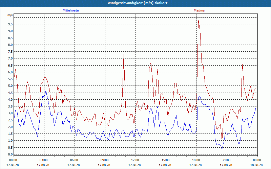Pick the '7,0' y-axis label
271x169 pixels.
pos(11,58)
